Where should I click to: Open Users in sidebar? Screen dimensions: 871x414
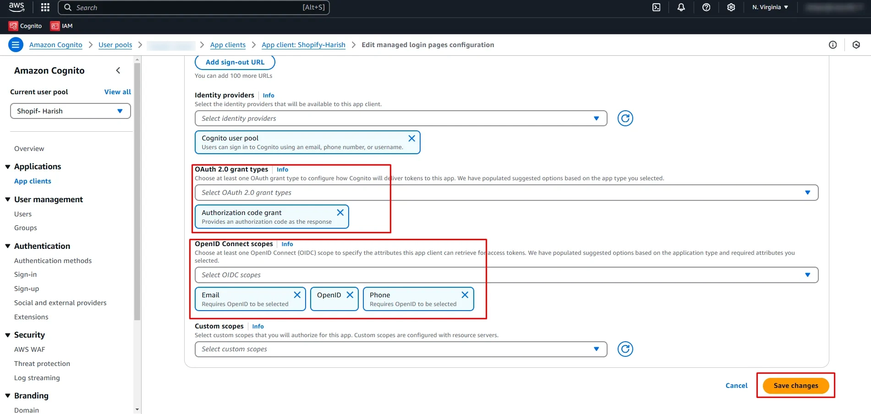(x=23, y=214)
